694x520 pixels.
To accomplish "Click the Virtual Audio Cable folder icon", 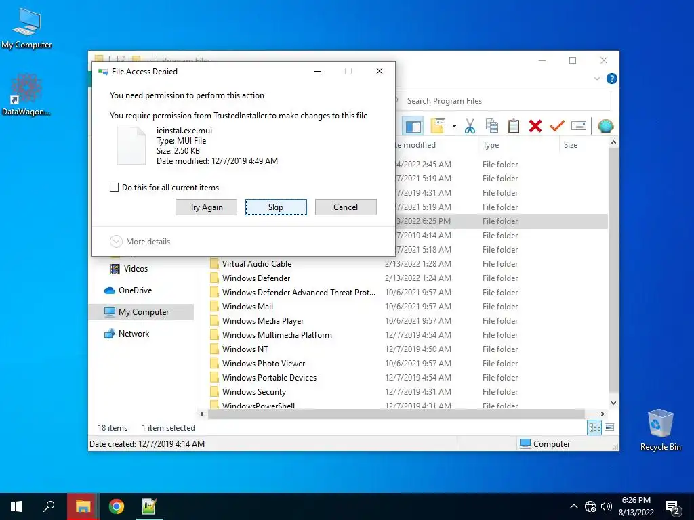I will click(214, 264).
